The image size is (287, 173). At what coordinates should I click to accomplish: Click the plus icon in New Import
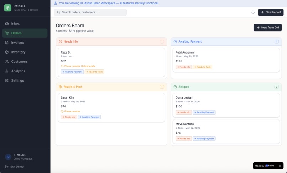[262, 12]
